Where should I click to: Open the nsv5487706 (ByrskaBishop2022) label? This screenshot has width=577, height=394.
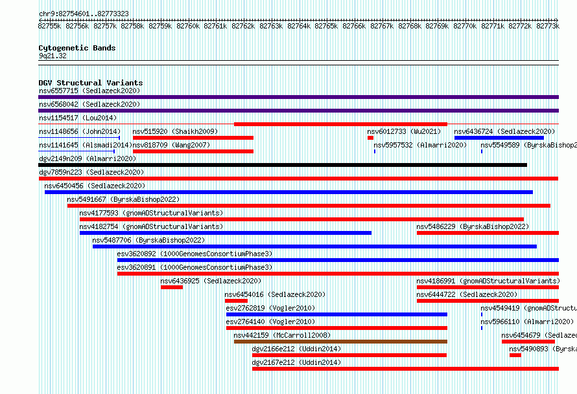(148, 240)
